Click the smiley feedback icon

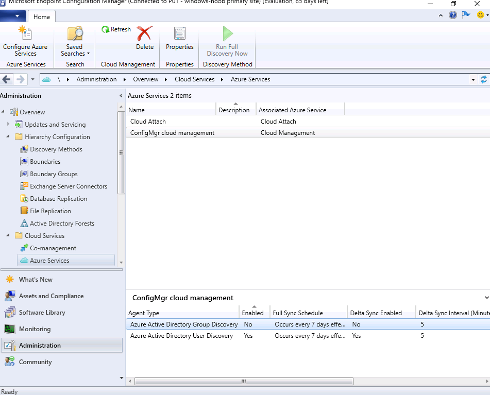[481, 14]
